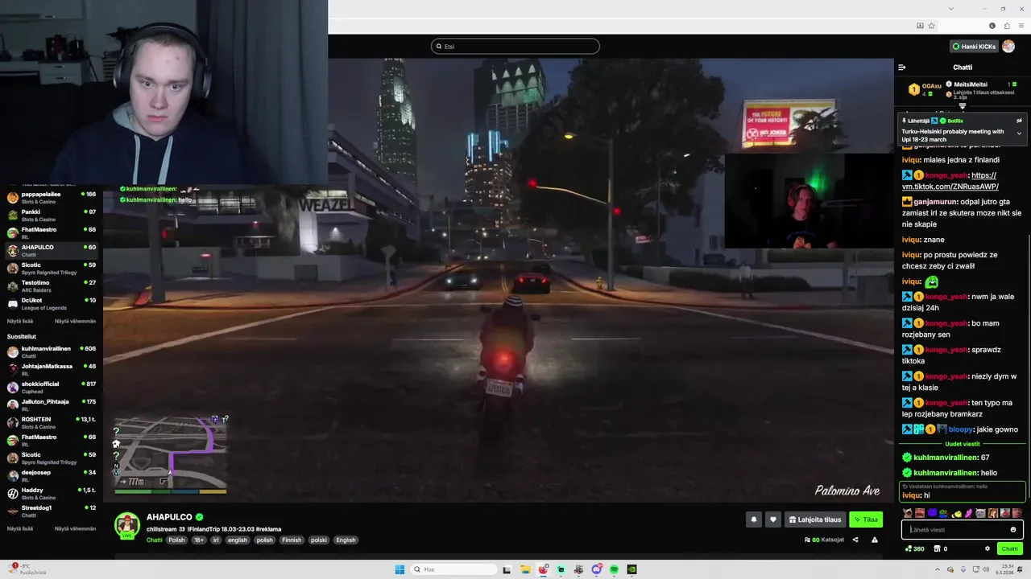Jump to new messages via Uudet viestit

tap(963, 444)
